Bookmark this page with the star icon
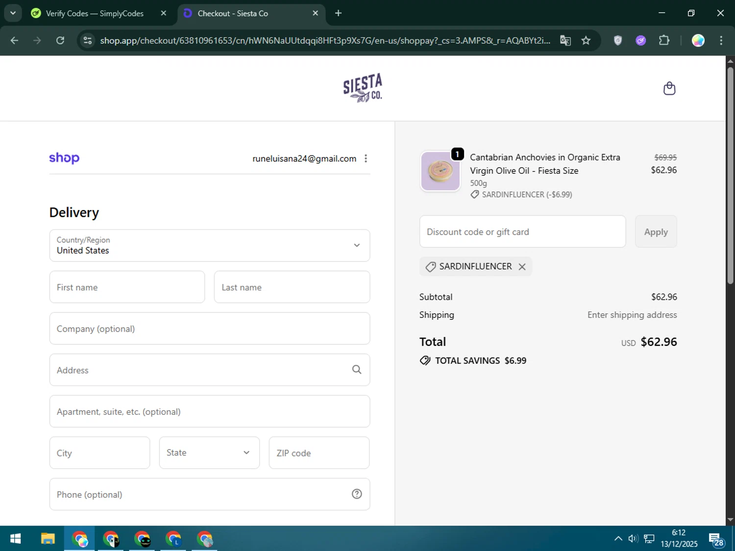The width and height of the screenshot is (735, 551). pos(586,40)
